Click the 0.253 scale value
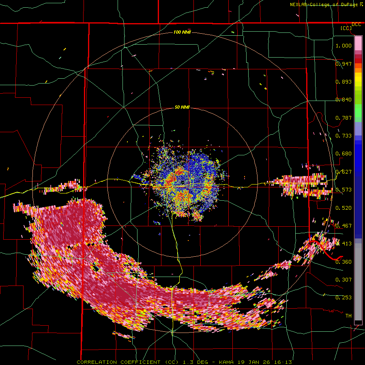 pyautogui.click(x=344, y=298)
